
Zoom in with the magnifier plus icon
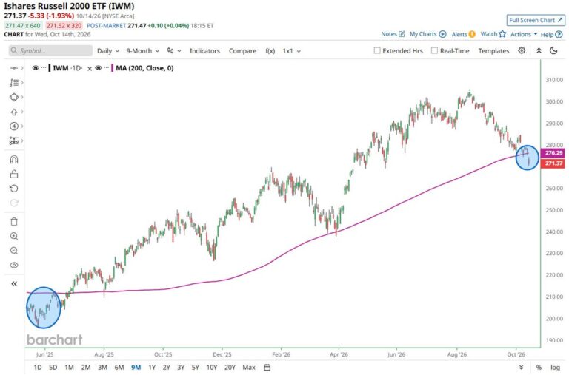[14, 236]
